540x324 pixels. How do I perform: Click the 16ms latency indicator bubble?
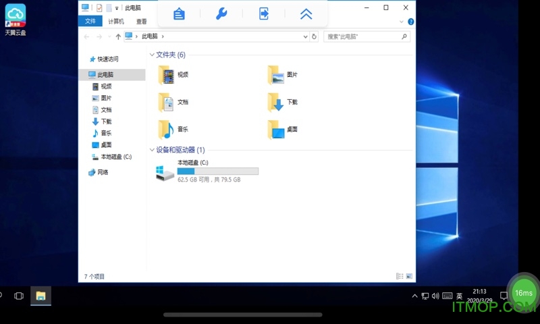(524, 293)
